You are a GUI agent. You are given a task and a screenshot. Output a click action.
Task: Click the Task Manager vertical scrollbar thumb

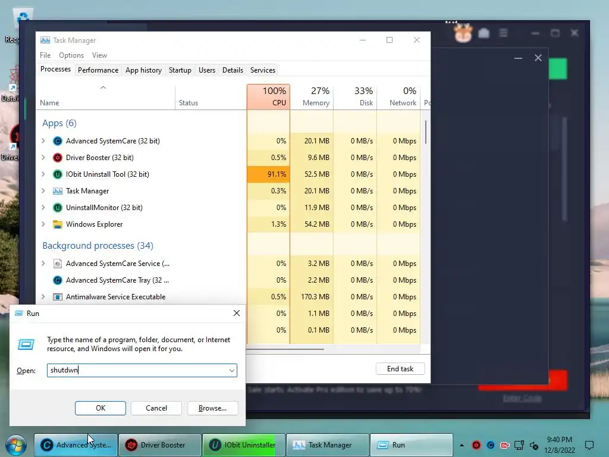tap(426, 132)
